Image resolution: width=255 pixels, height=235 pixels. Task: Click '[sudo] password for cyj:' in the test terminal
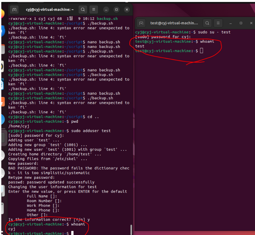[x=163, y=37]
